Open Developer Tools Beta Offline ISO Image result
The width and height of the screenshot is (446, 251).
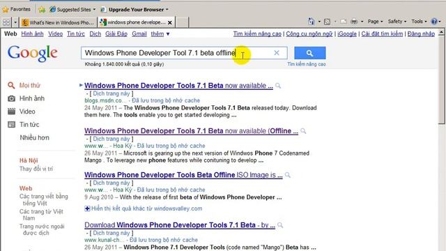183,175
